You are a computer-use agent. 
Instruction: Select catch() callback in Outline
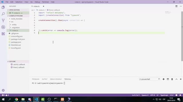pyautogui.click(x=19, y=64)
